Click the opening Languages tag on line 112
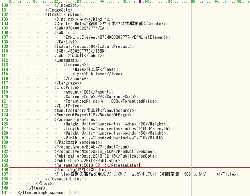Screen dimensions: 250x196 pyautogui.click(x=67, y=60)
